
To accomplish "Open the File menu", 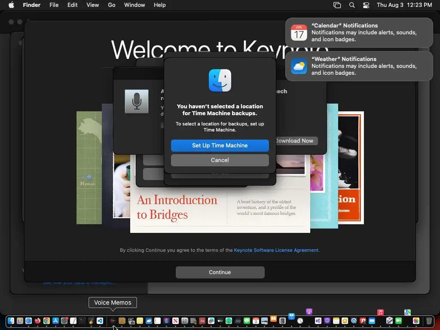I will [54, 5].
